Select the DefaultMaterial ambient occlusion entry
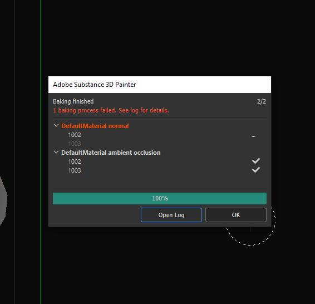315x304 pixels. tap(111, 153)
